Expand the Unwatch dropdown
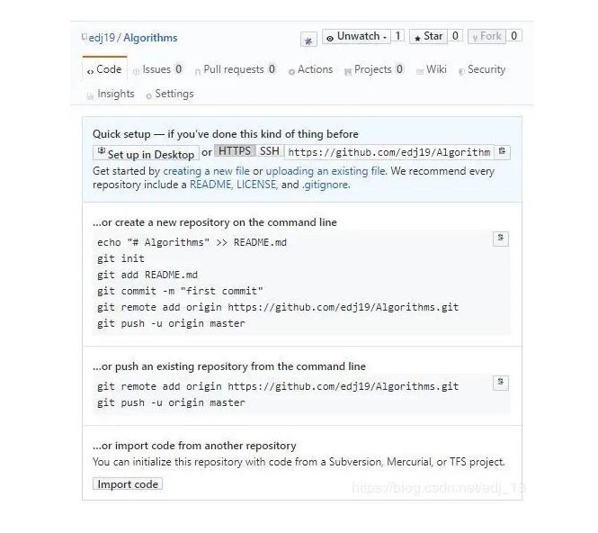The image size is (598, 533). pyautogui.click(x=356, y=37)
